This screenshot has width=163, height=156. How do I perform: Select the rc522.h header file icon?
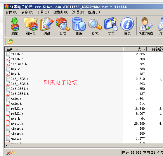(8, 114)
